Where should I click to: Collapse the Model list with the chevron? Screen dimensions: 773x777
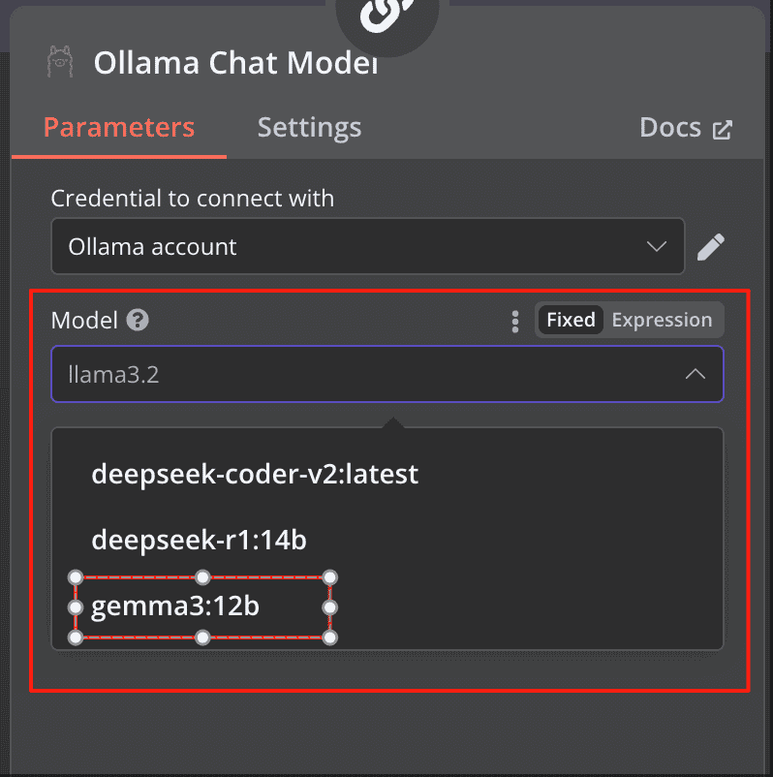point(695,374)
